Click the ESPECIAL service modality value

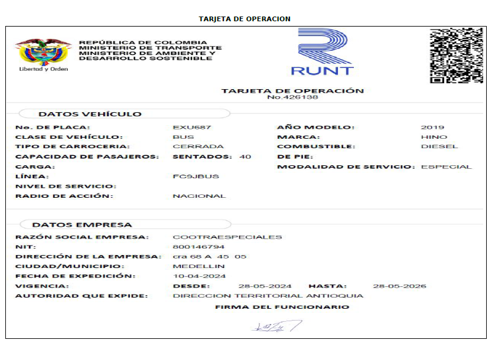coord(446,167)
